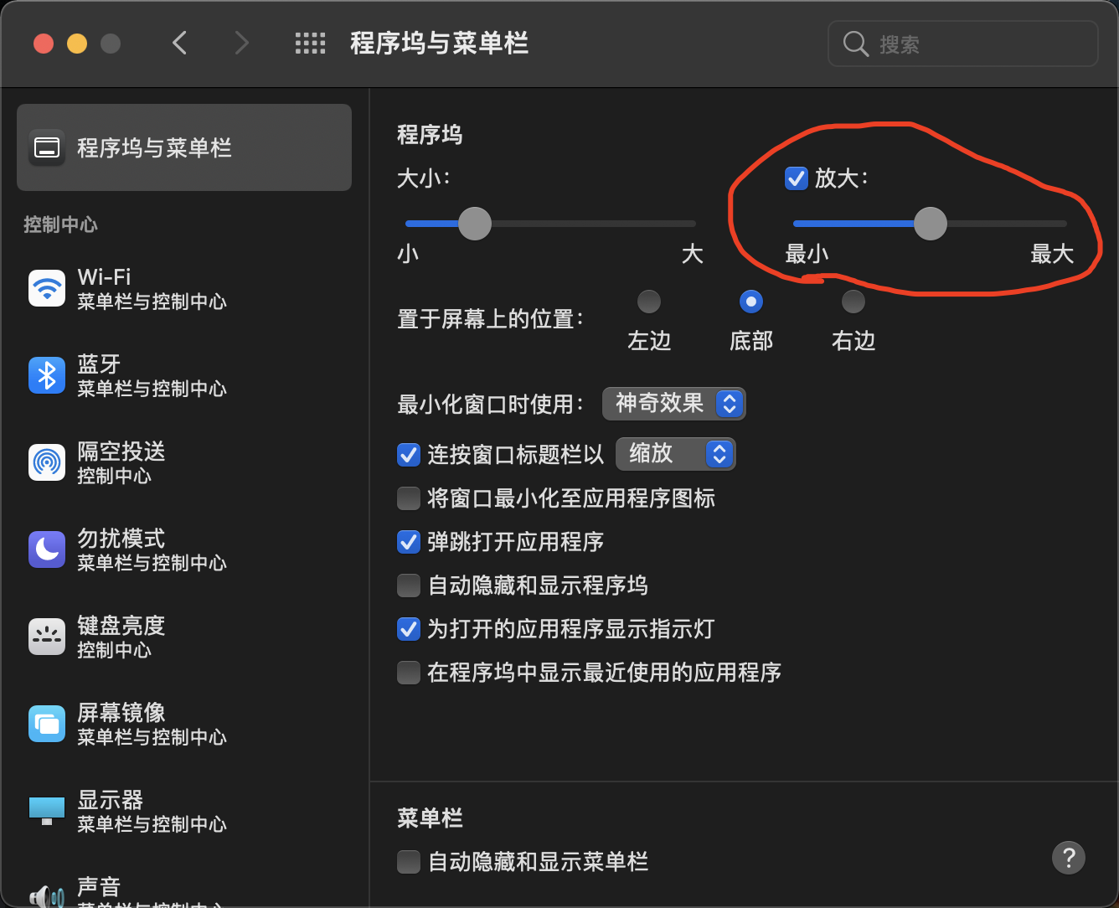Click the 大小 dock size slider knob
Screen dimensions: 1119x908
(475, 224)
